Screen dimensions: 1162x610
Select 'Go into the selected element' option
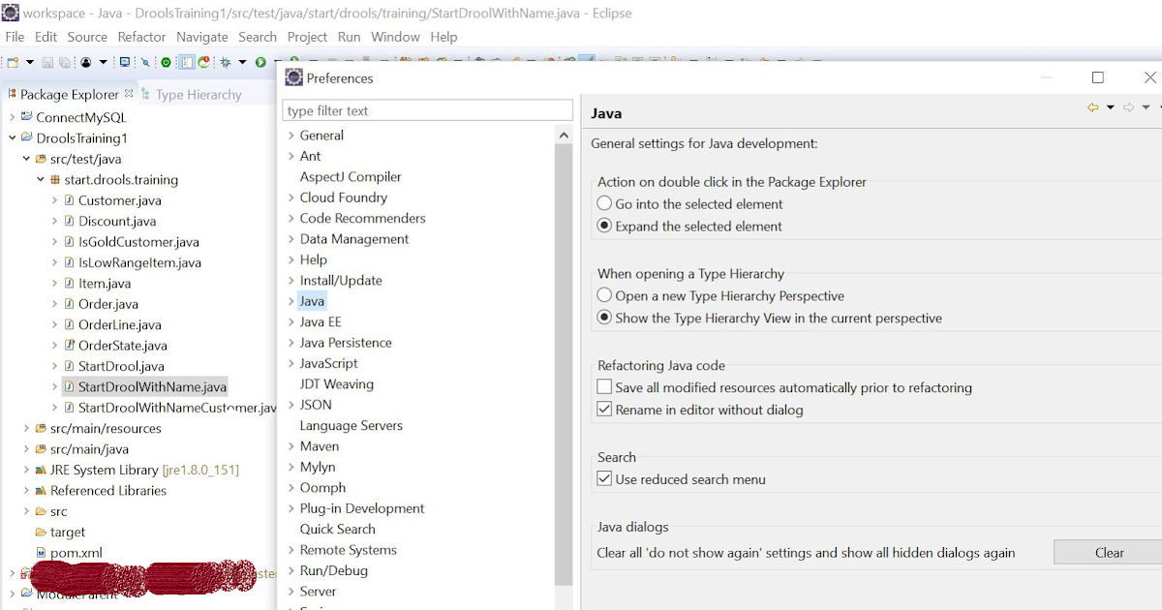point(603,203)
